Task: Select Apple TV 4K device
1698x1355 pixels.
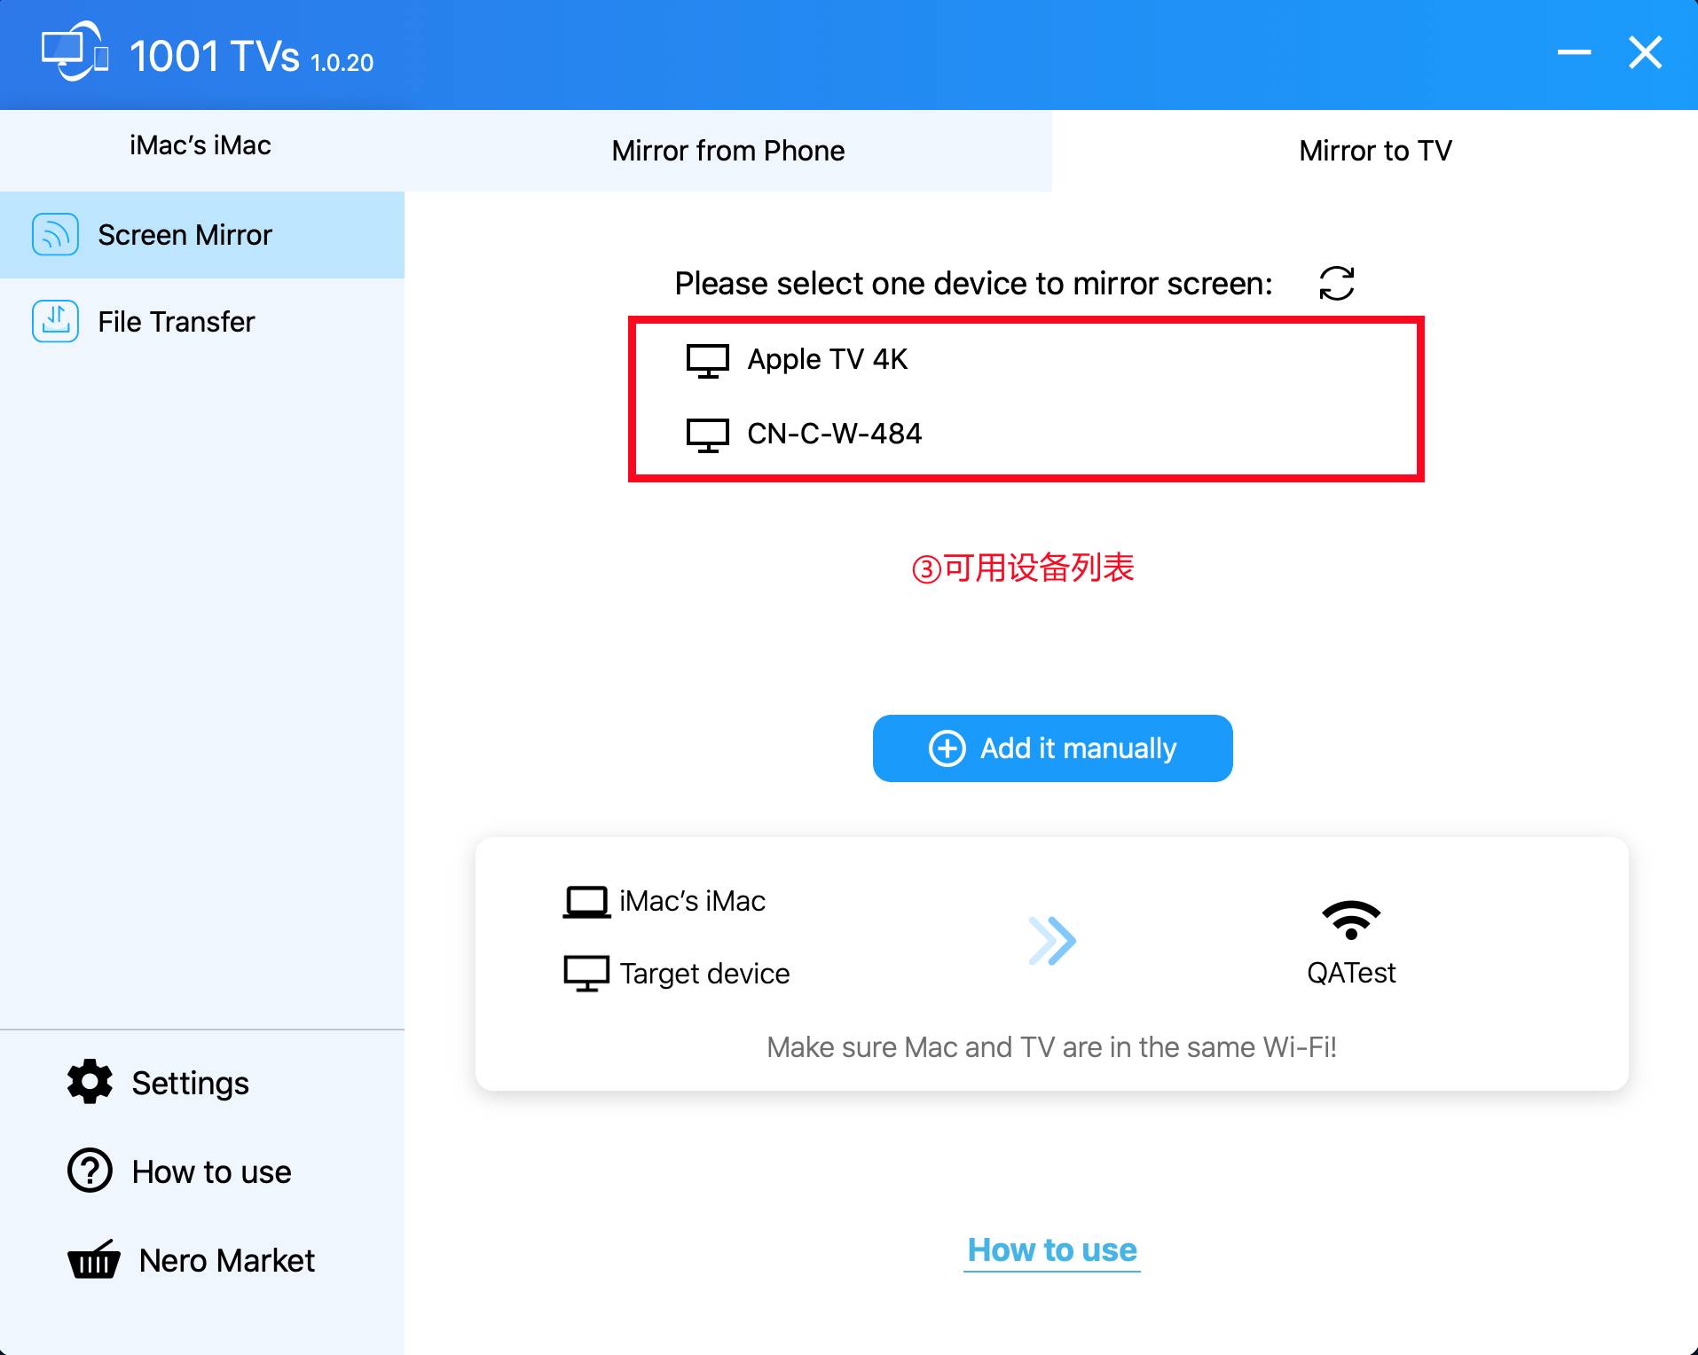Action: point(1026,360)
